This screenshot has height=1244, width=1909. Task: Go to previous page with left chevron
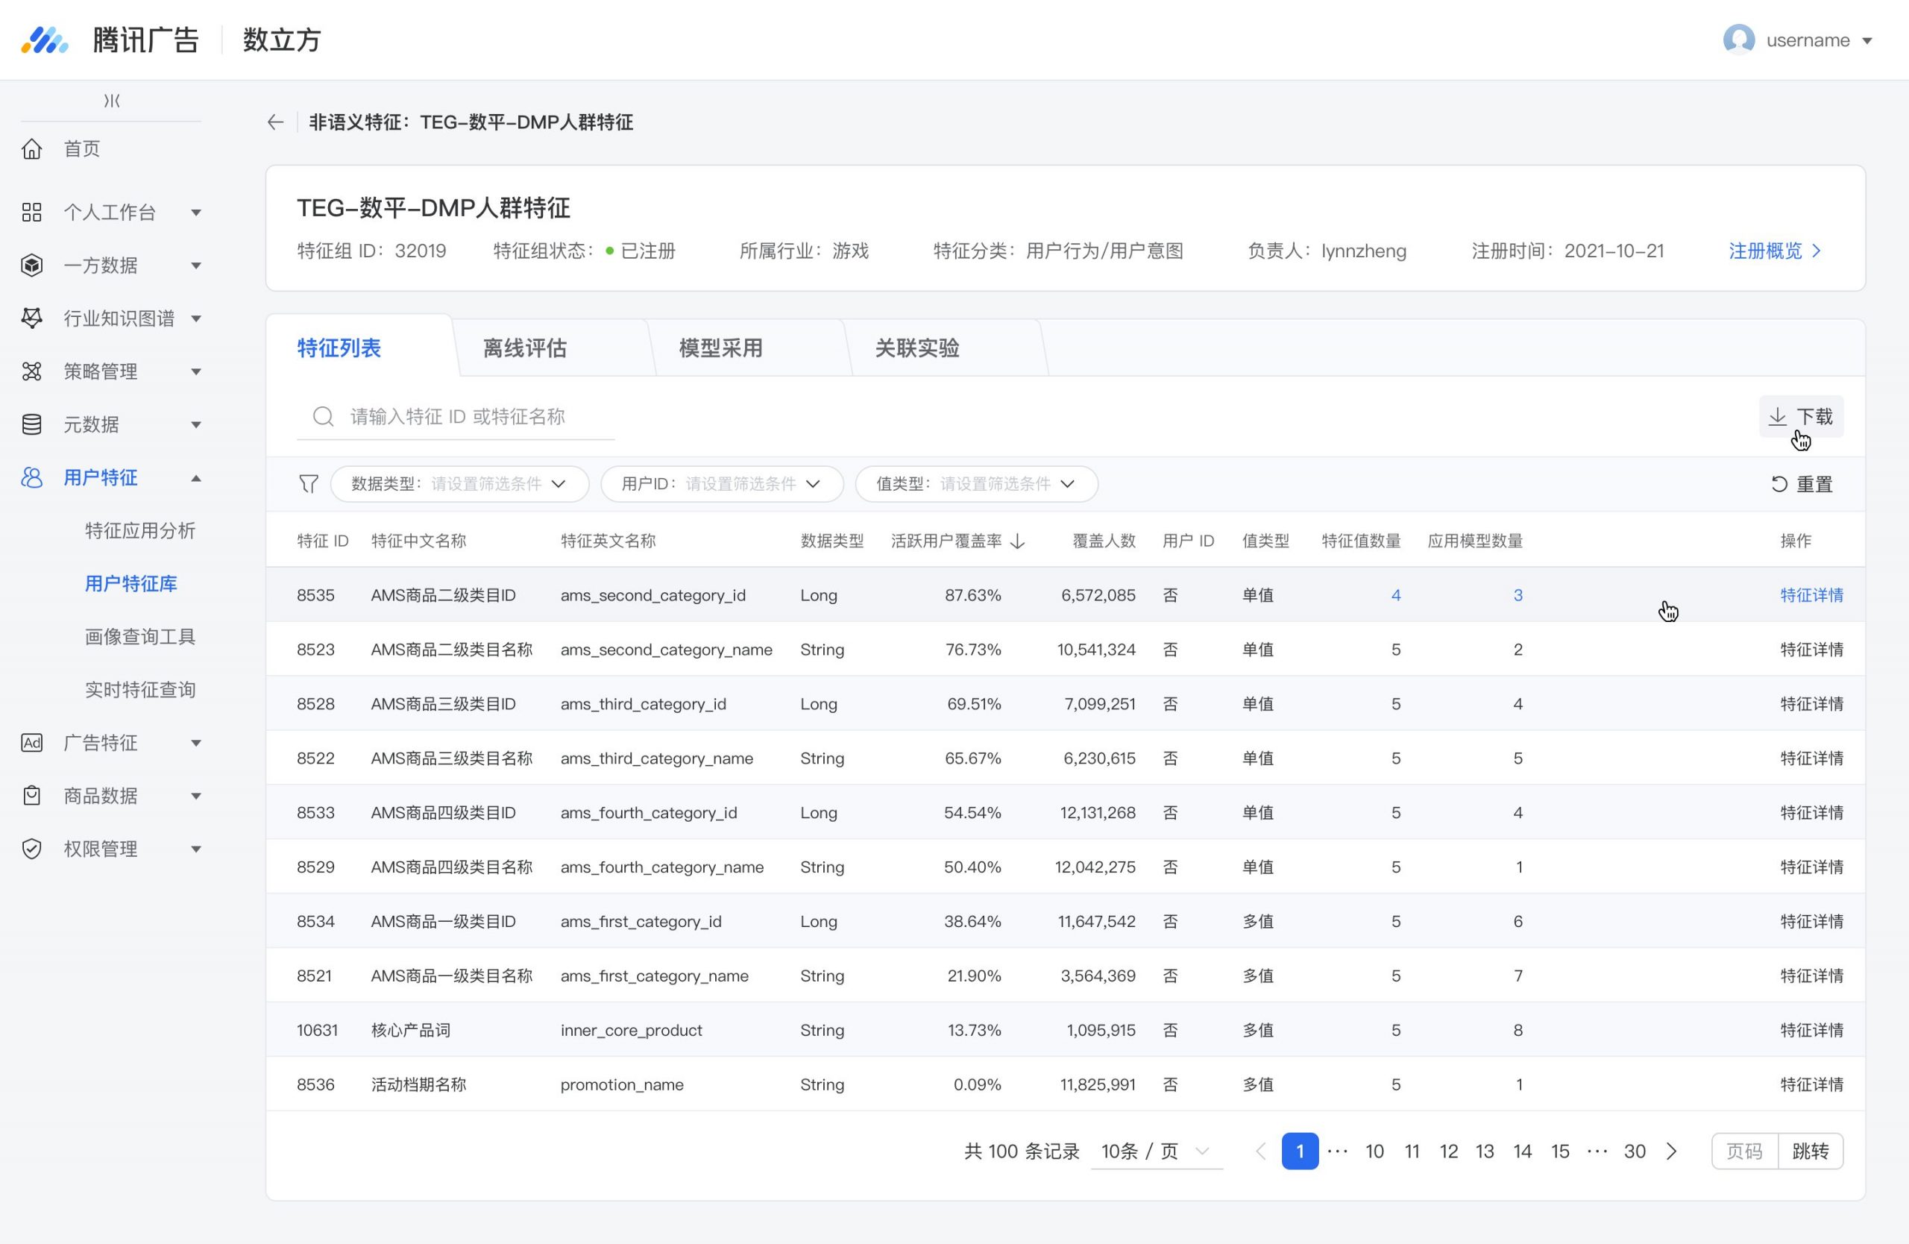pos(1260,1152)
